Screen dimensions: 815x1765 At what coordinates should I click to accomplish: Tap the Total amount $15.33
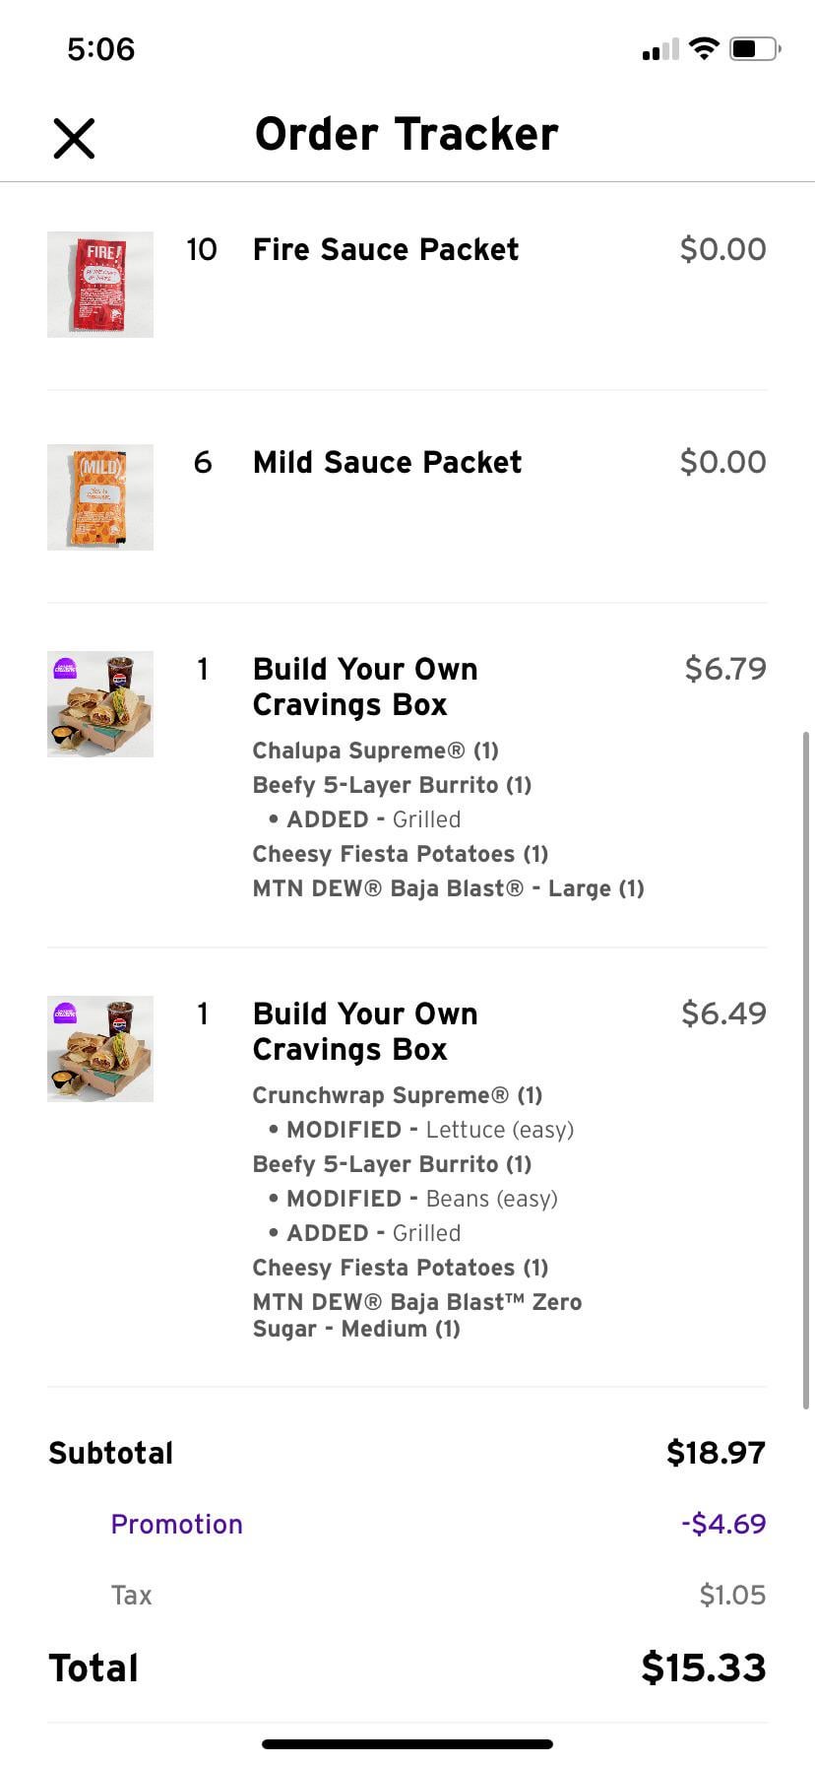pyautogui.click(x=703, y=1667)
